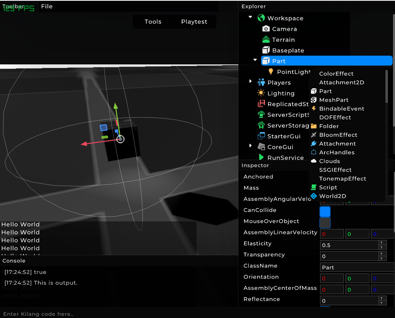This screenshot has height=318, width=395.
Task: Select the Part row in Explorer
Action: [327, 61]
